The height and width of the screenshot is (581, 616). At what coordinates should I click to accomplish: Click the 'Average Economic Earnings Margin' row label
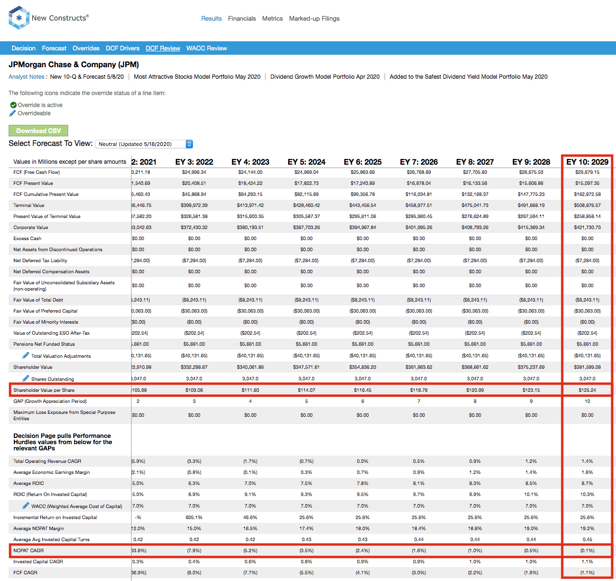click(52, 472)
